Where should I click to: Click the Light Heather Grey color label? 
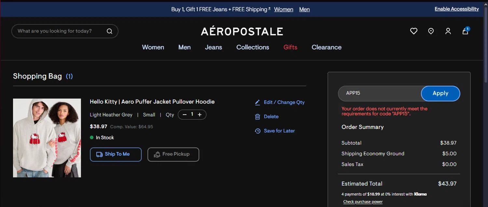coord(111,115)
